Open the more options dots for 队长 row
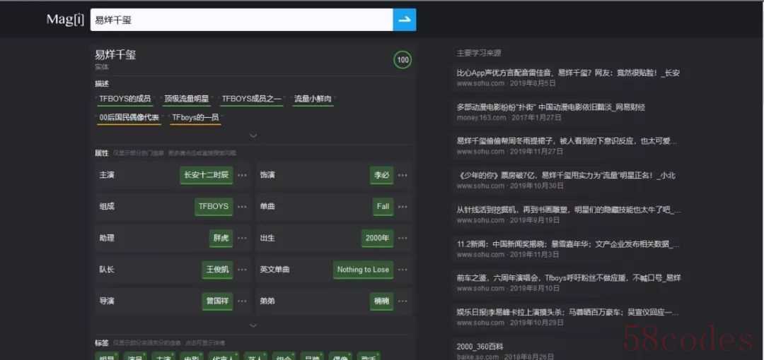Image resolution: width=764 pixels, height=360 pixels. pyautogui.click(x=242, y=270)
